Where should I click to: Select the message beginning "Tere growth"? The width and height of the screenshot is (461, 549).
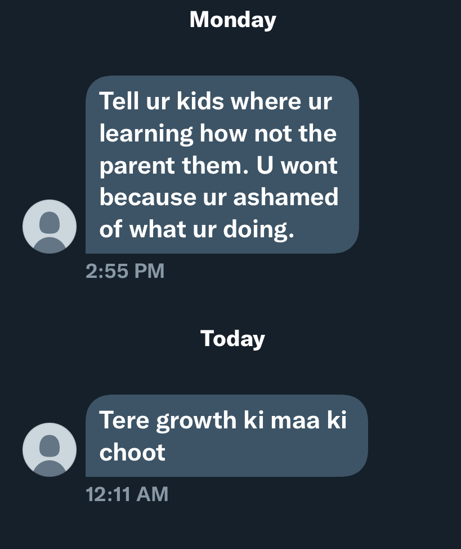(x=227, y=436)
